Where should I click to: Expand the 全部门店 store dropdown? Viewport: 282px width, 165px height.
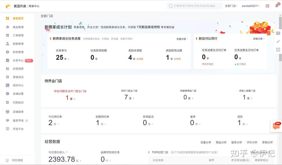(x=231, y=6)
